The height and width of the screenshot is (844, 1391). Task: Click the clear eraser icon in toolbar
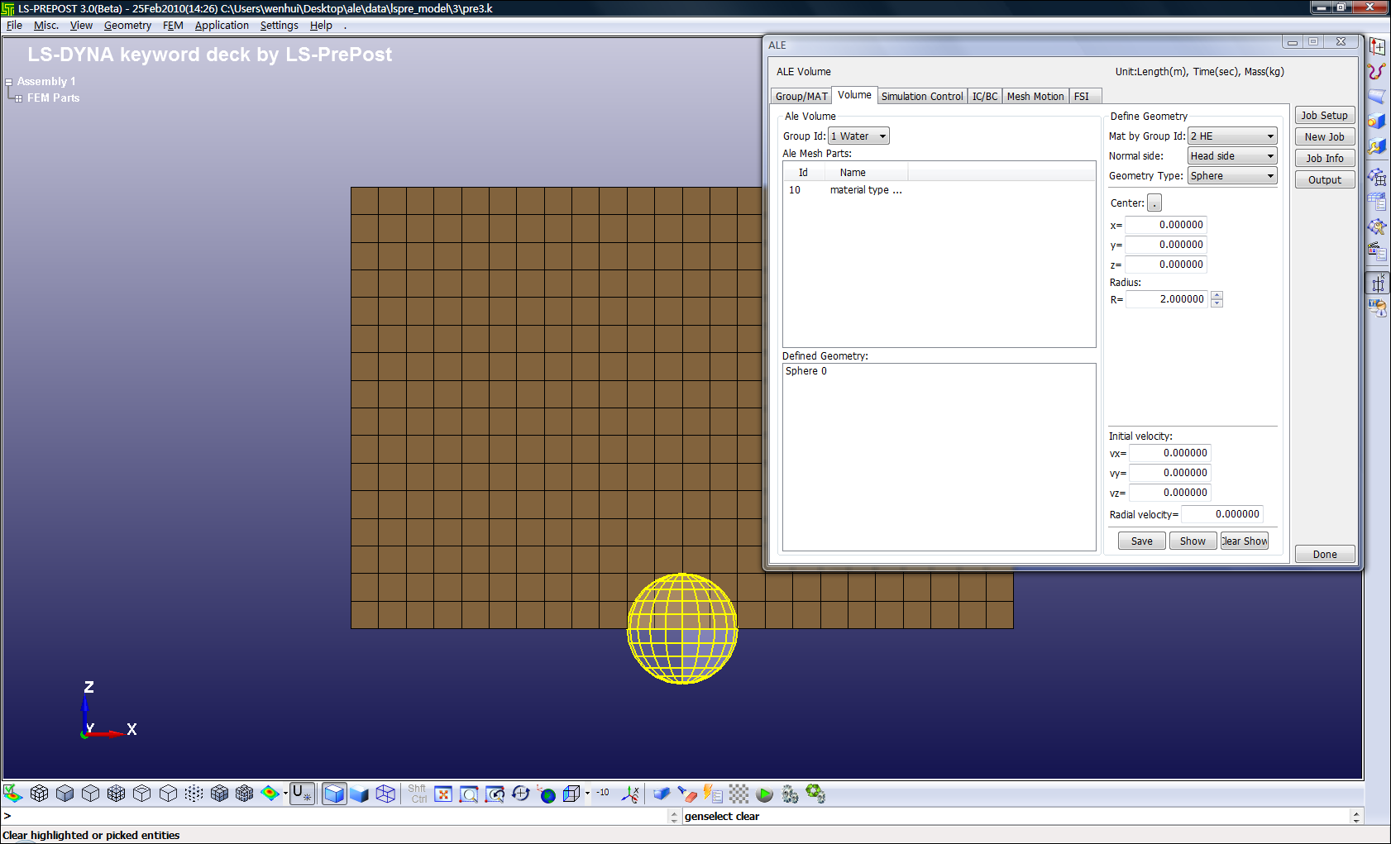[687, 794]
